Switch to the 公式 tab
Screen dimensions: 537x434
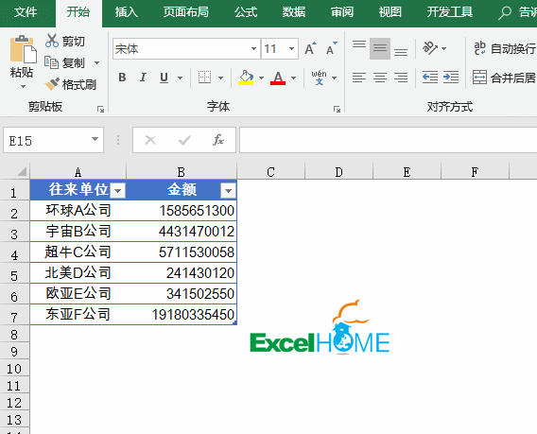click(246, 12)
